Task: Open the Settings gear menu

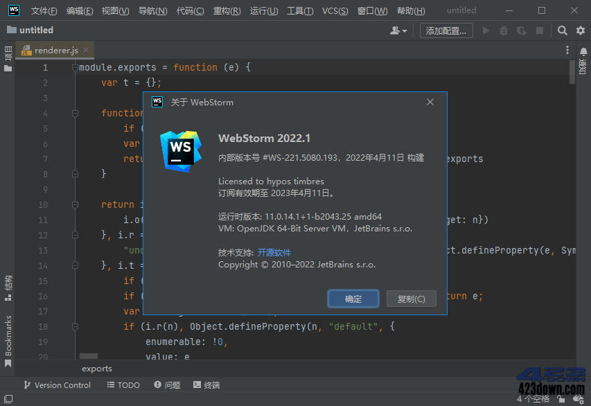Action: (x=581, y=30)
